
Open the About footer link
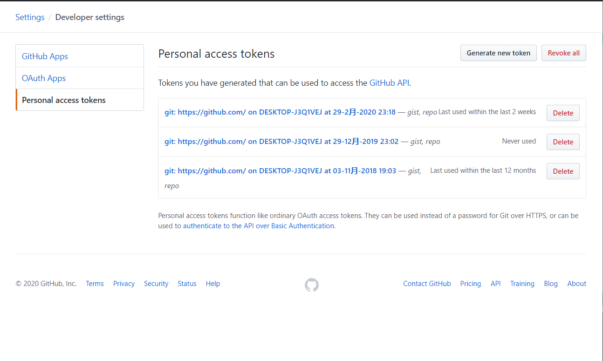577,284
